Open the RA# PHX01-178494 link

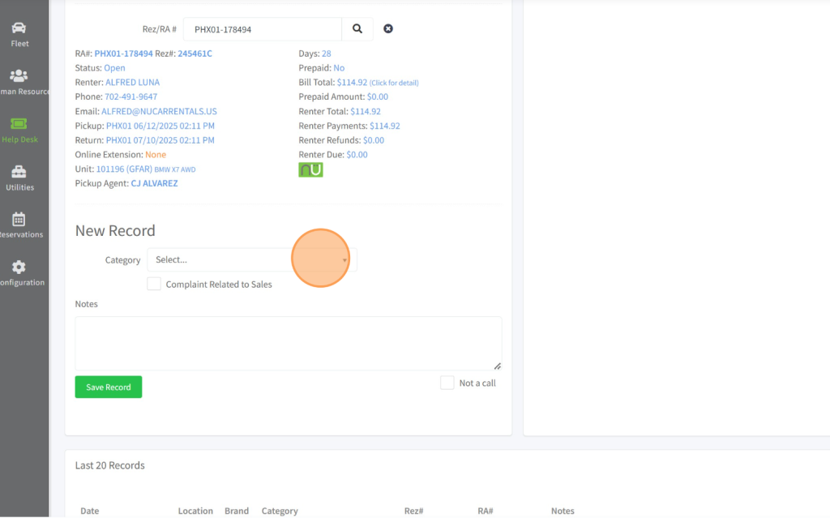[123, 54]
